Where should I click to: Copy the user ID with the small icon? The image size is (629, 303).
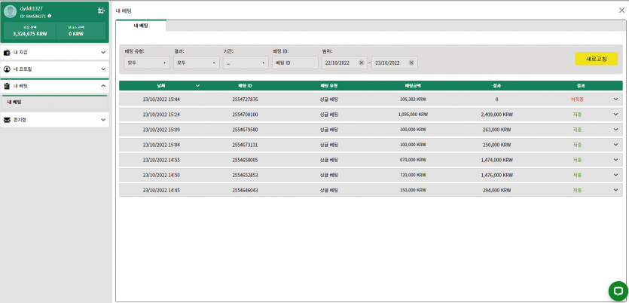click(x=50, y=16)
